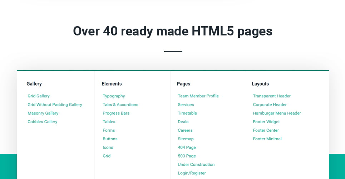Click the Elements column heading
This screenshot has height=179, width=345.
(x=112, y=84)
